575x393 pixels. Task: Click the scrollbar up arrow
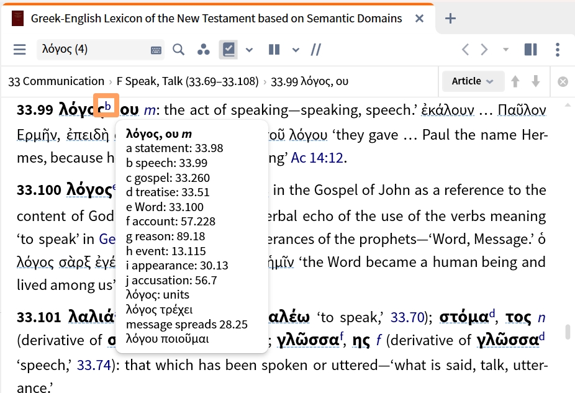coord(568,105)
